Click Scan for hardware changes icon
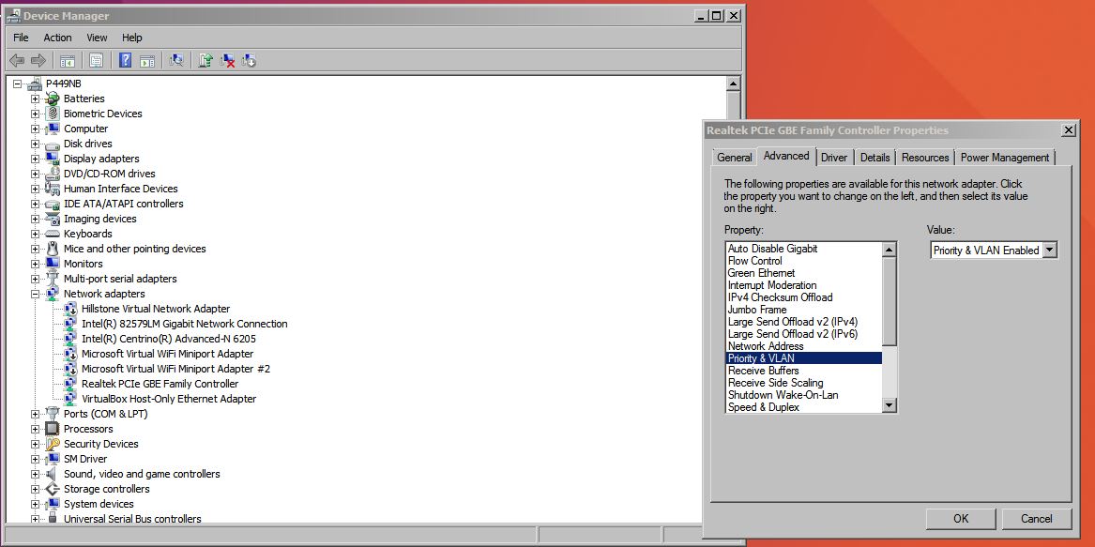 click(x=176, y=61)
